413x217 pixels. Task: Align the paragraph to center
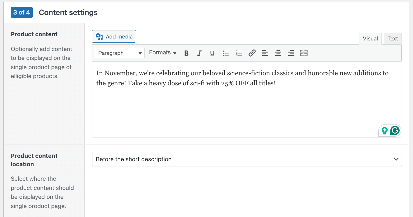[278, 53]
